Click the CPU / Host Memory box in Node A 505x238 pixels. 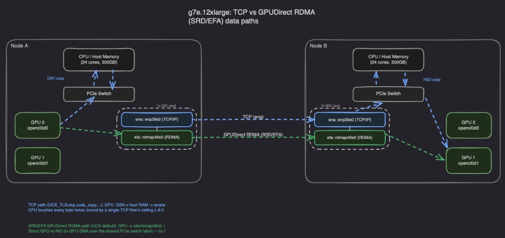99,59
